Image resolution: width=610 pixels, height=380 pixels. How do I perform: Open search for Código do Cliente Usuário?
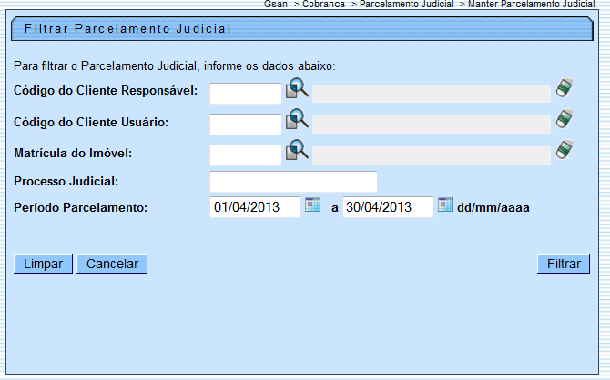coord(297,119)
